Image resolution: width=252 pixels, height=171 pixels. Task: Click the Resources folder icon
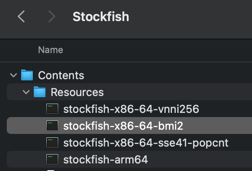point(40,92)
